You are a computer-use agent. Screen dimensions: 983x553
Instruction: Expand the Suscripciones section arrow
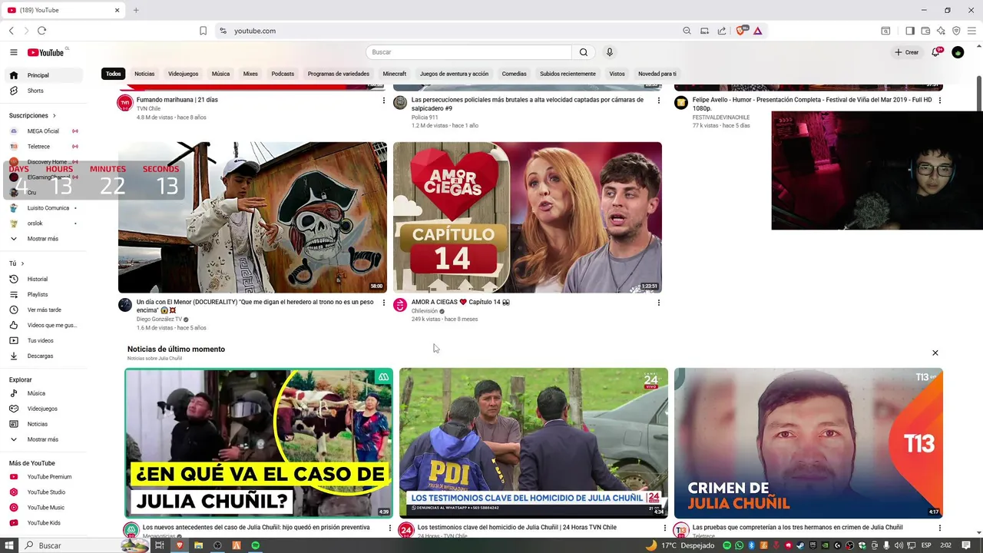(54, 116)
